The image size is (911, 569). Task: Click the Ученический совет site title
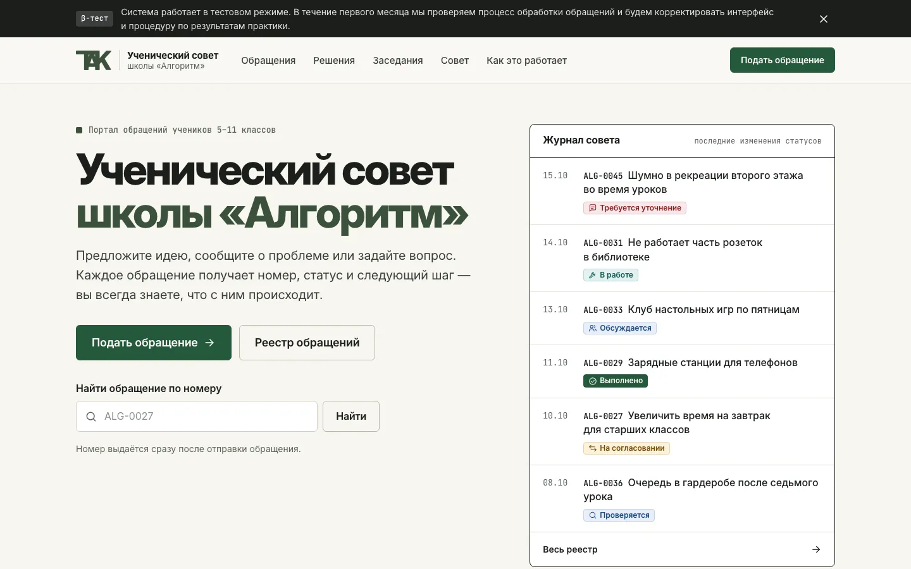[x=173, y=56]
